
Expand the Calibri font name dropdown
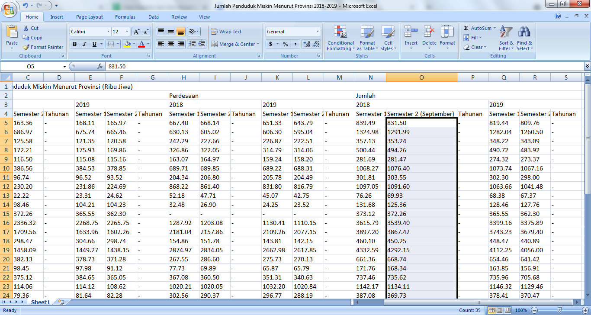coord(108,32)
